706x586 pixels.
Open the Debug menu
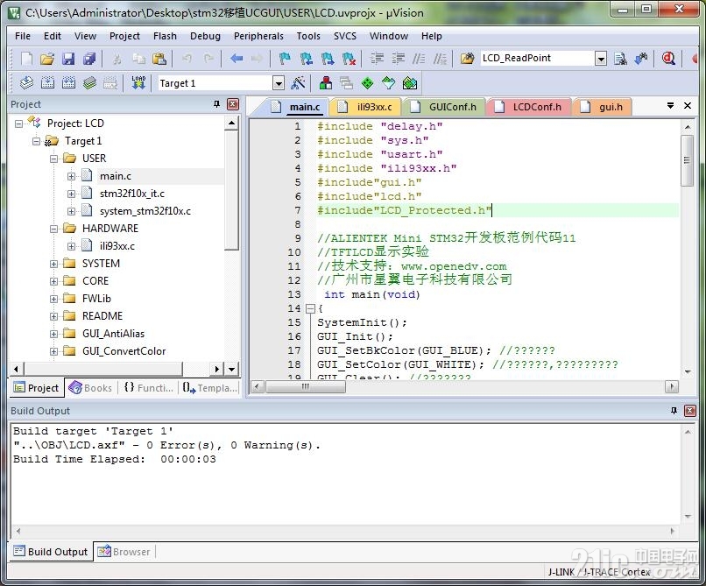pyautogui.click(x=205, y=36)
